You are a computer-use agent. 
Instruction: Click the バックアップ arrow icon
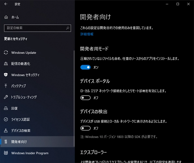(6, 86)
